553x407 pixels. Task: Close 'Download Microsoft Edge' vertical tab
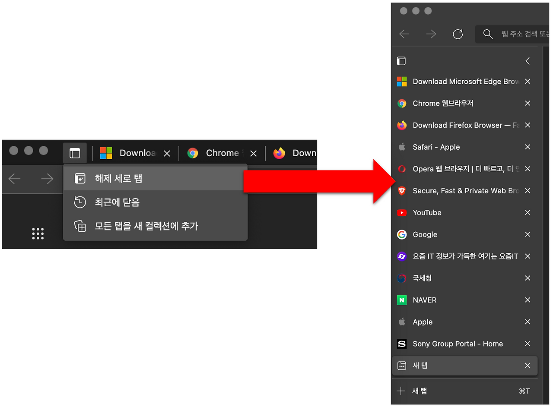(x=528, y=82)
